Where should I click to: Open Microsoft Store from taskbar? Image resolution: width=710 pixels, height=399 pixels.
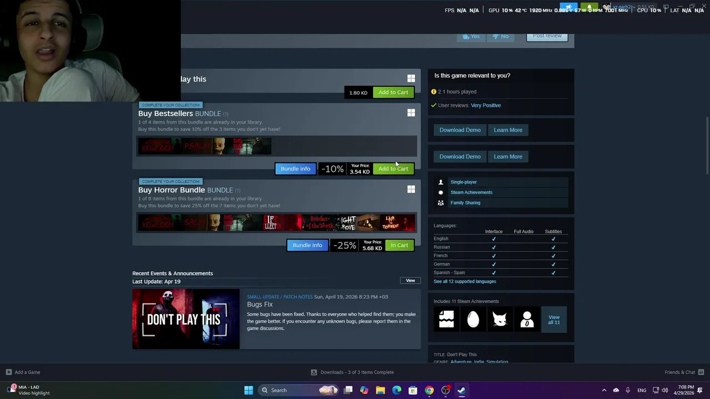[413, 390]
